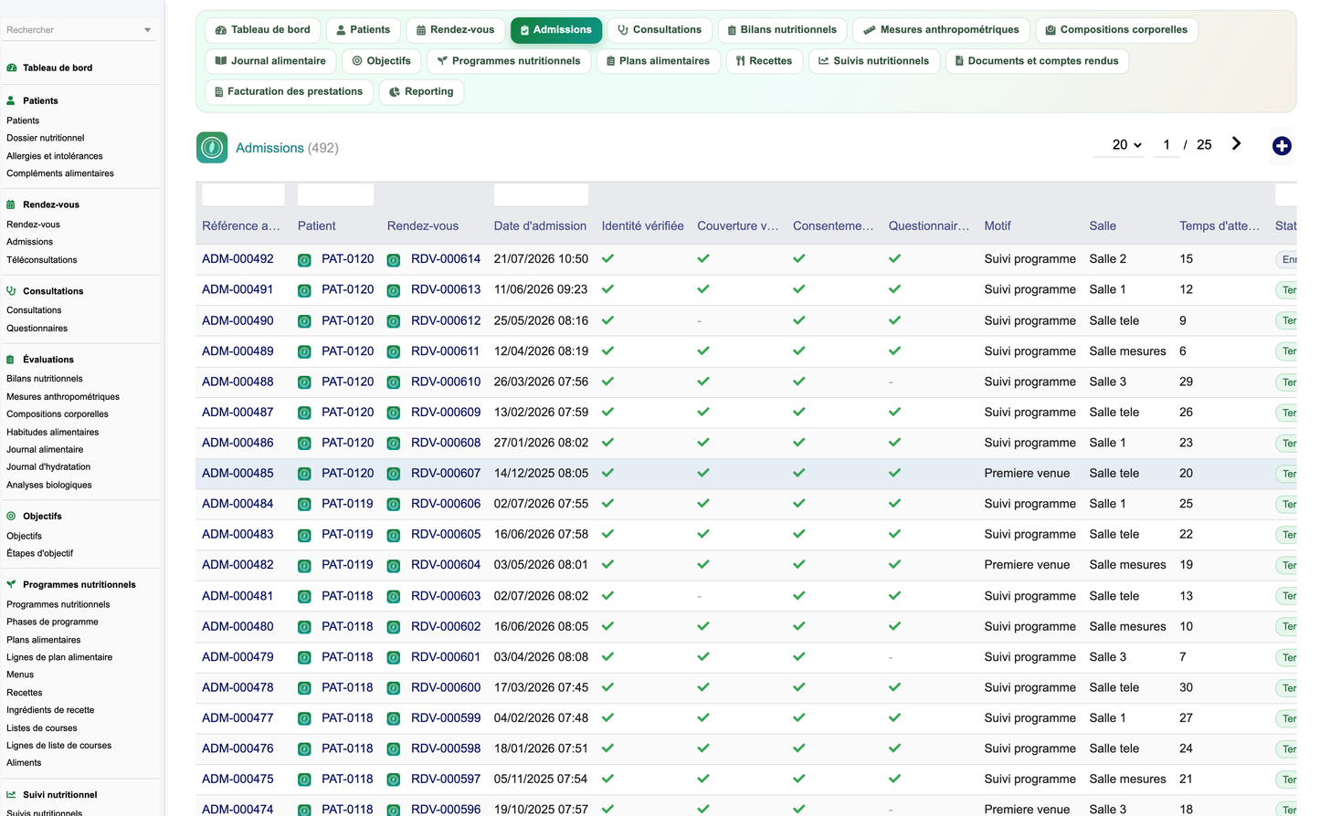
Task: Click rendez-vous icon beside RDV-000607
Action: 394,474
